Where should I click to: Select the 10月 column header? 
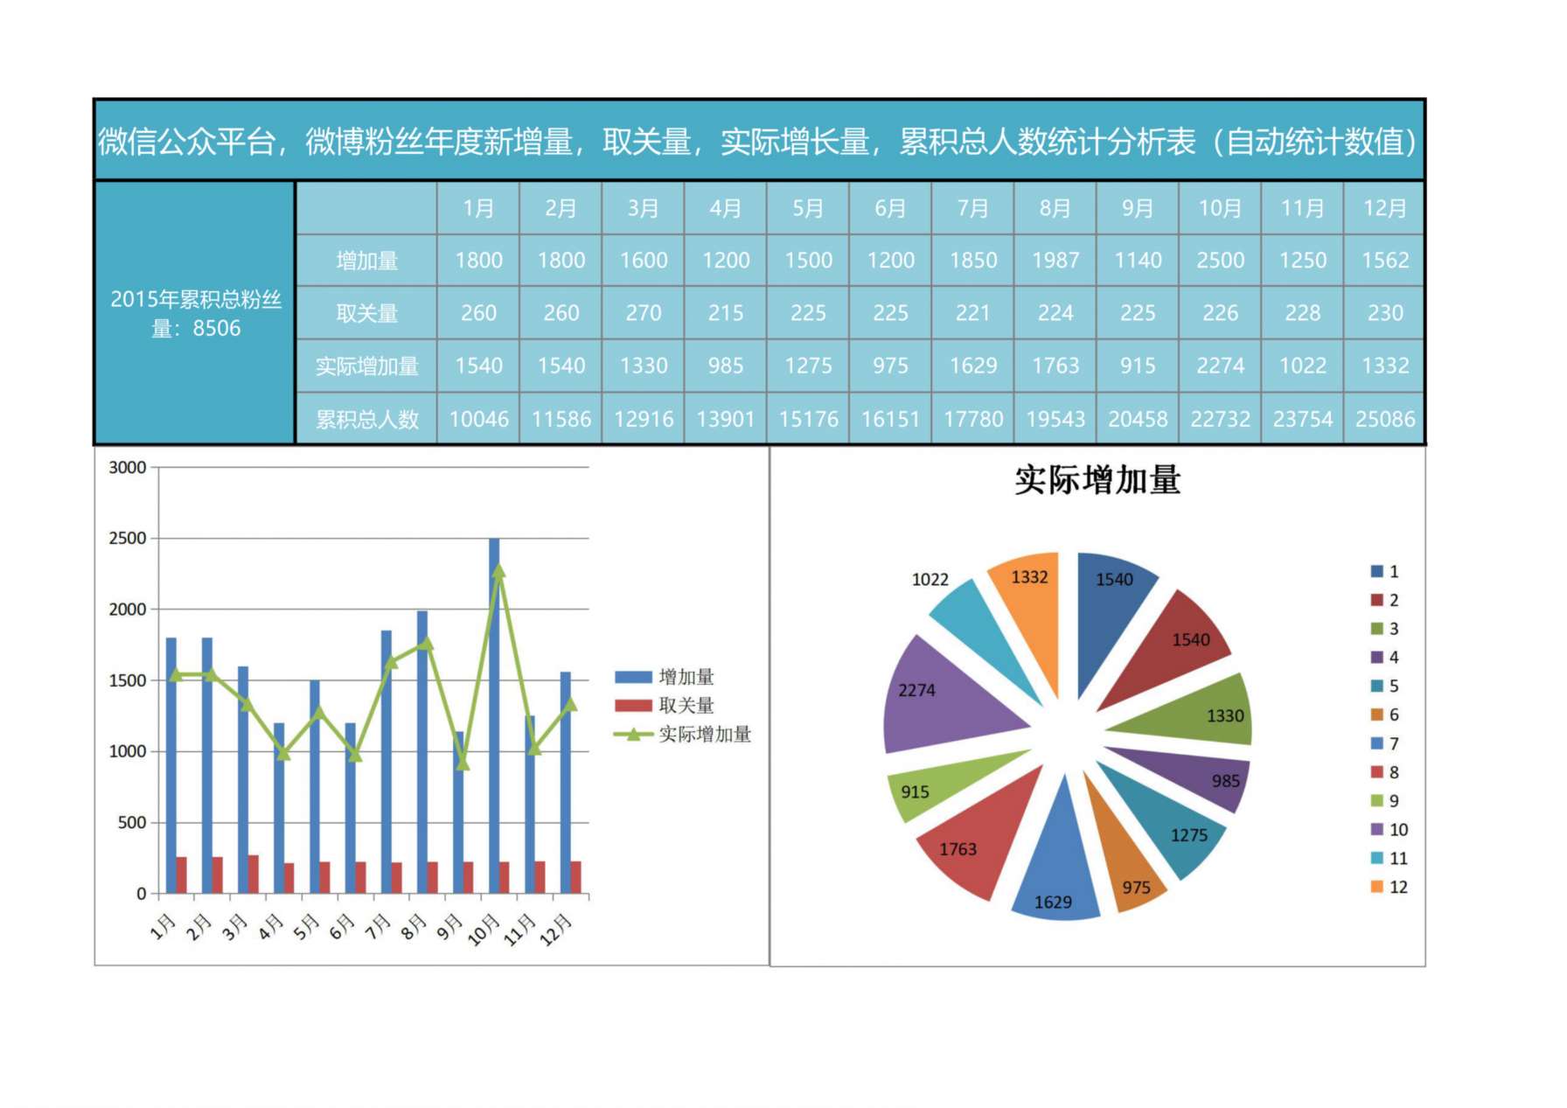[x=1220, y=208]
